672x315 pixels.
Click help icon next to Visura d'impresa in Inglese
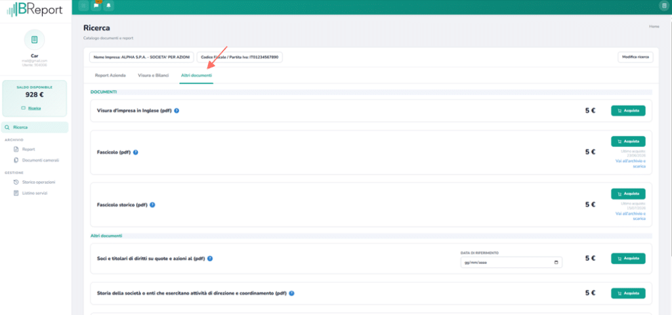177,110
